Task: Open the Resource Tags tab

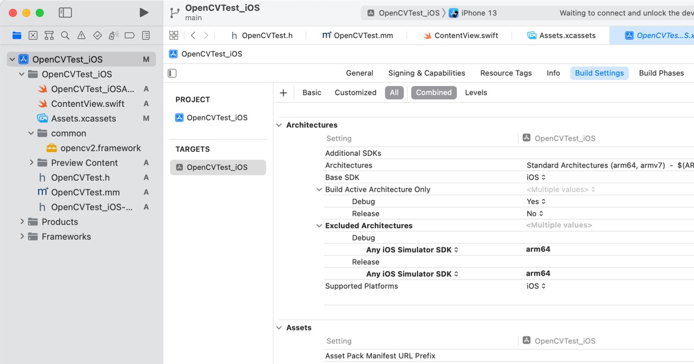Action: 506,73
